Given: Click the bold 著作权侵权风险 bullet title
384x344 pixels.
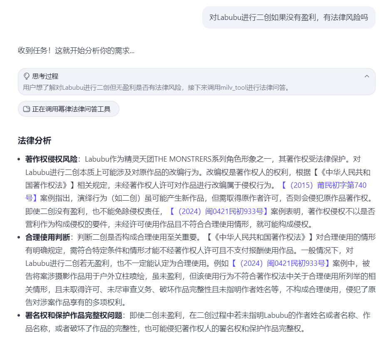Looking at the screenshot, I should pos(51,159).
